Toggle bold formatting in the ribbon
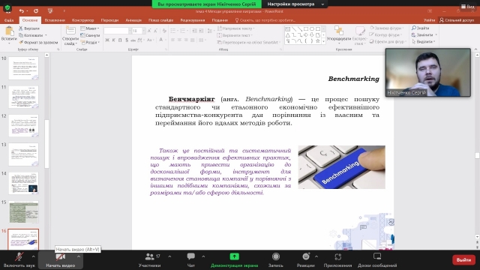This screenshot has height=270, width=480. [107, 40]
